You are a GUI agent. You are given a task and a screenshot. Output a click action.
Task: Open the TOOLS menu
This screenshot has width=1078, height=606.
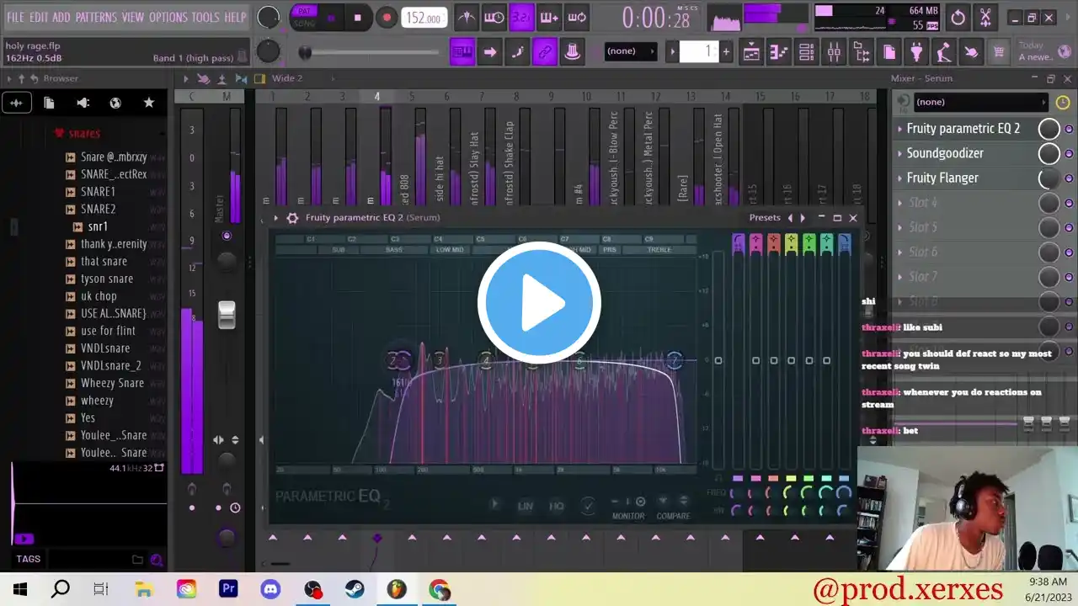click(x=205, y=17)
